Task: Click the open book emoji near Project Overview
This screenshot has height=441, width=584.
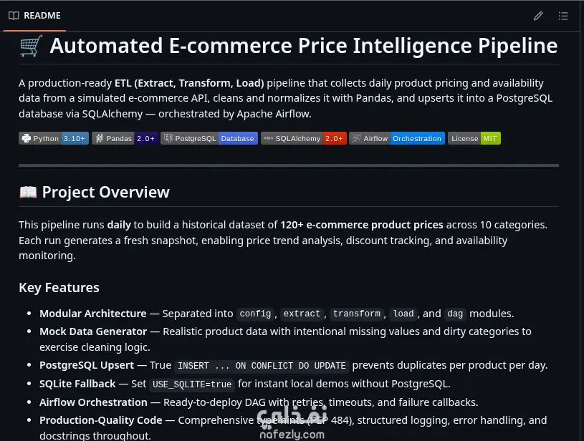Action: pos(29,193)
